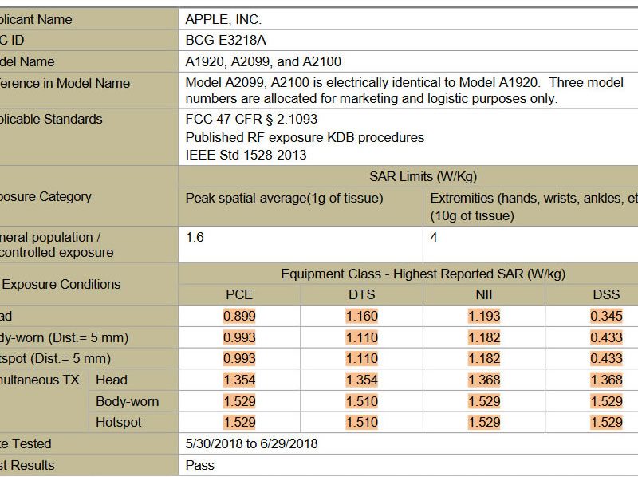The width and height of the screenshot is (638, 477).
Task: Select highlighted 0.899 value in PCE column
Action: click(x=239, y=316)
